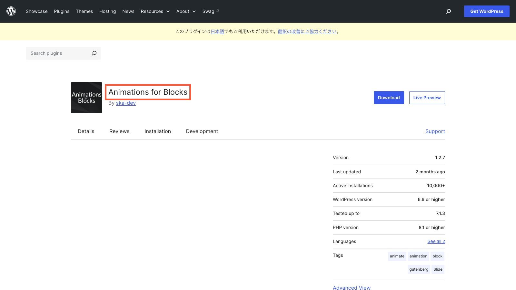
Task: Switch to the Reviews tab
Action: (x=119, y=131)
